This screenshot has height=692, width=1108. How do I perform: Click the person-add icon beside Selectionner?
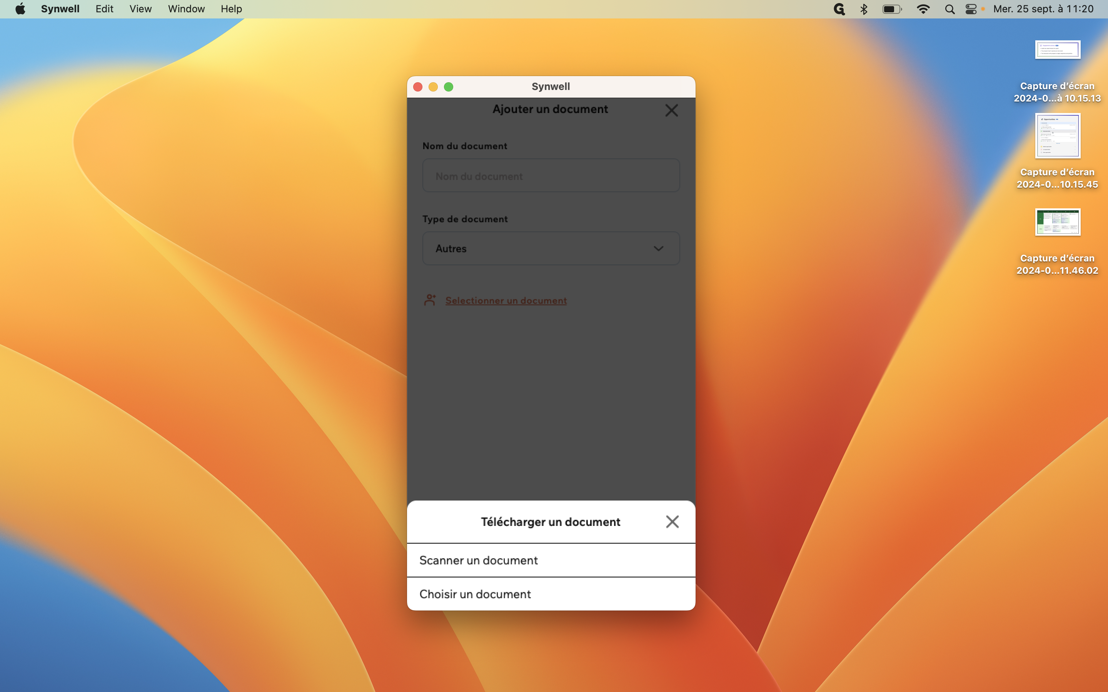[430, 300]
